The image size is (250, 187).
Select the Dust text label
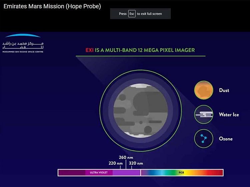point(224,90)
